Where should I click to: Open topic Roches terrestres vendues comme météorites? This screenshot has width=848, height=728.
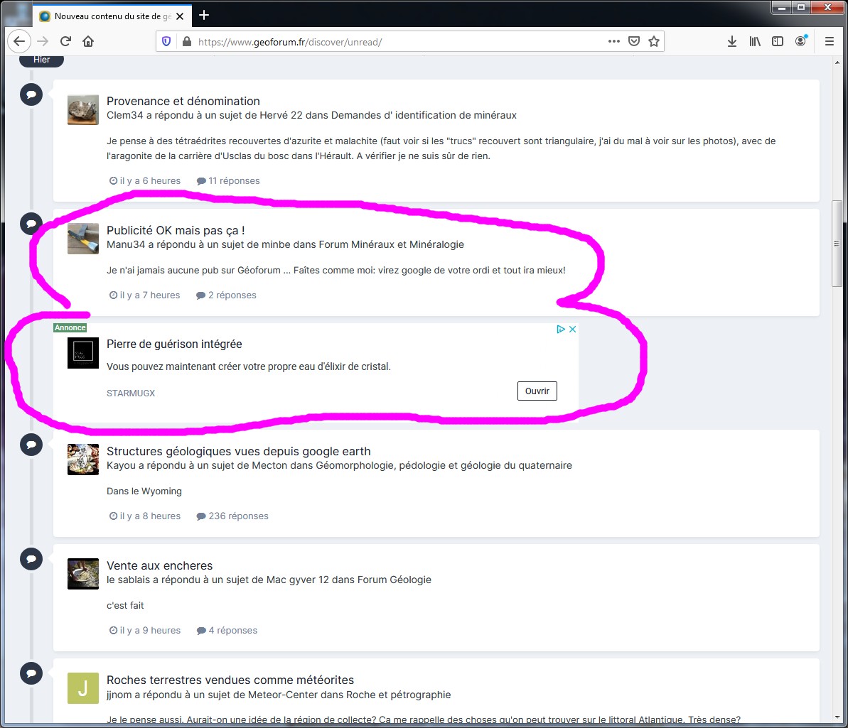point(230,680)
